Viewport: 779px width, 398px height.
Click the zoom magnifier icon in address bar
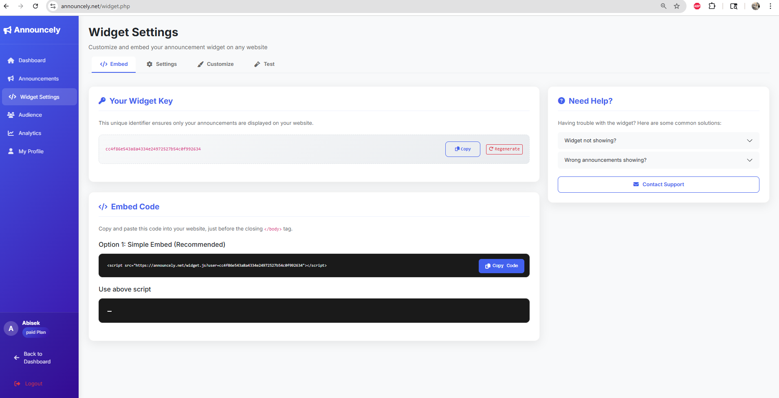tap(664, 6)
